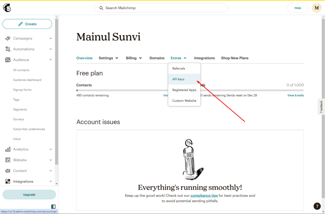This screenshot has width=325, height=214.
Task: Click the Automations flow icon
Action: pos(8,49)
